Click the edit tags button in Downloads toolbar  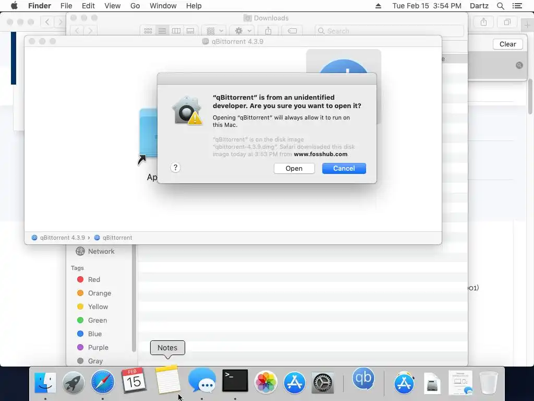[292, 31]
